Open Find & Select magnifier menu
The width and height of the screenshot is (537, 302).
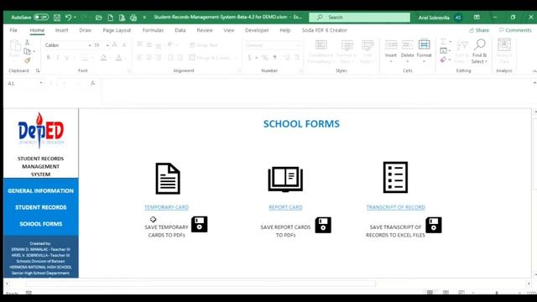(x=479, y=51)
